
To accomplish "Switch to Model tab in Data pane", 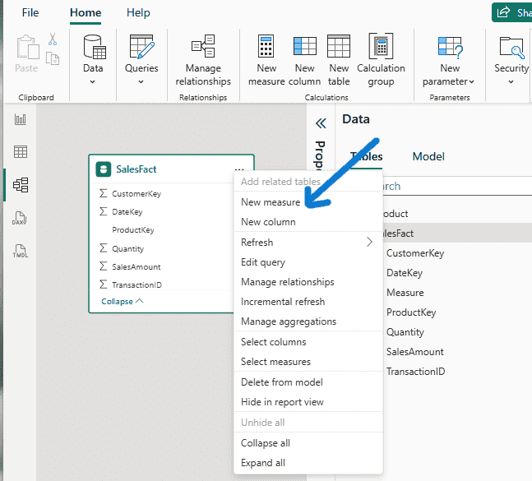I will (428, 156).
